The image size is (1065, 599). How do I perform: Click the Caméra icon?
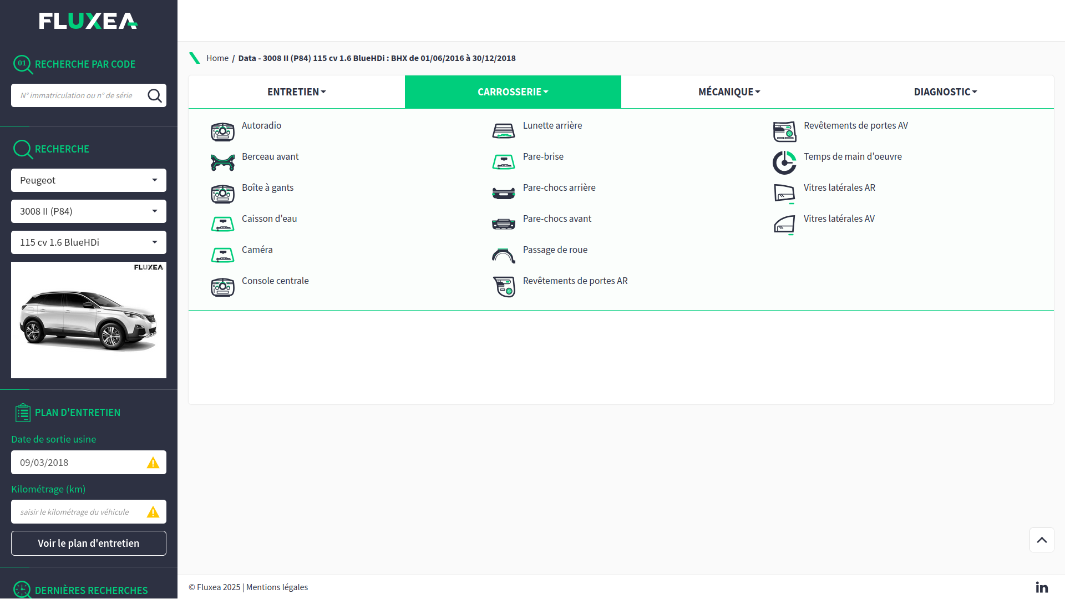(222, 256)
